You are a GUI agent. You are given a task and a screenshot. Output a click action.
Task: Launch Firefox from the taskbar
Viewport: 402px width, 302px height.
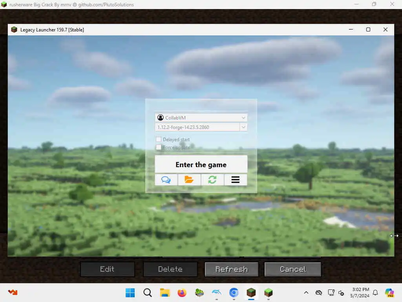[182, 293]
